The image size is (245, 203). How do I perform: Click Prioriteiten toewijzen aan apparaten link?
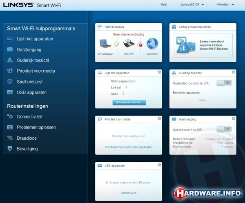click(129, 147)
